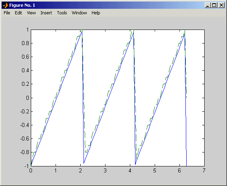Image resolution: width=227 pixels, height=186 pixels.
Task: Click the Figure No. 1 title text
Action: click(22, 5)
